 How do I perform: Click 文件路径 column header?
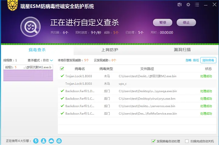147,69
